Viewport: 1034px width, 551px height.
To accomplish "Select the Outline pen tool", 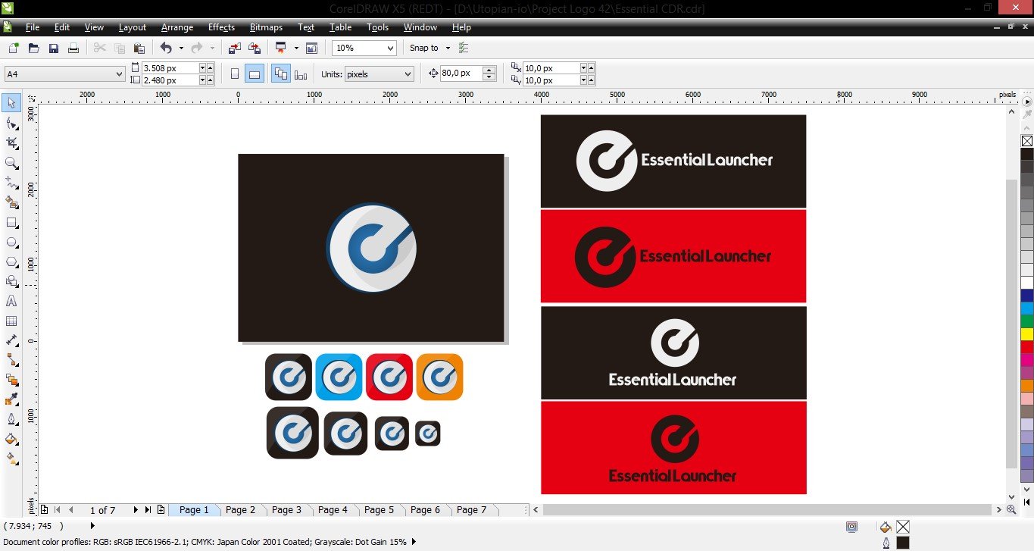I will pos(11,419).
